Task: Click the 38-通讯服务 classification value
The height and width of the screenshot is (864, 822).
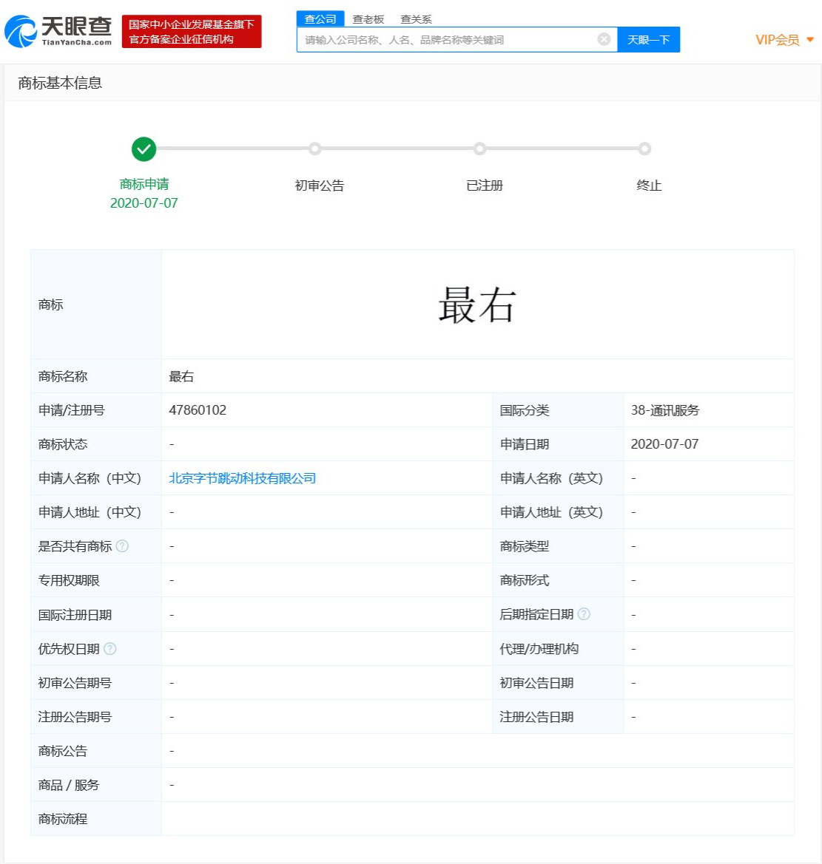Action: pyautogui.click(x=664, y=410)
